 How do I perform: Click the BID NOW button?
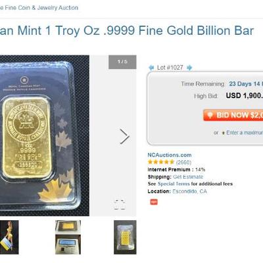[233, 115]
